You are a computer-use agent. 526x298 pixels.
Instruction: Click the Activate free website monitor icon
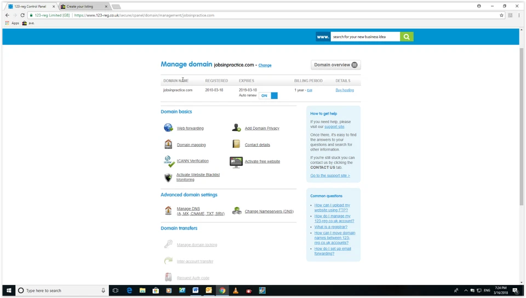[236, 162]
